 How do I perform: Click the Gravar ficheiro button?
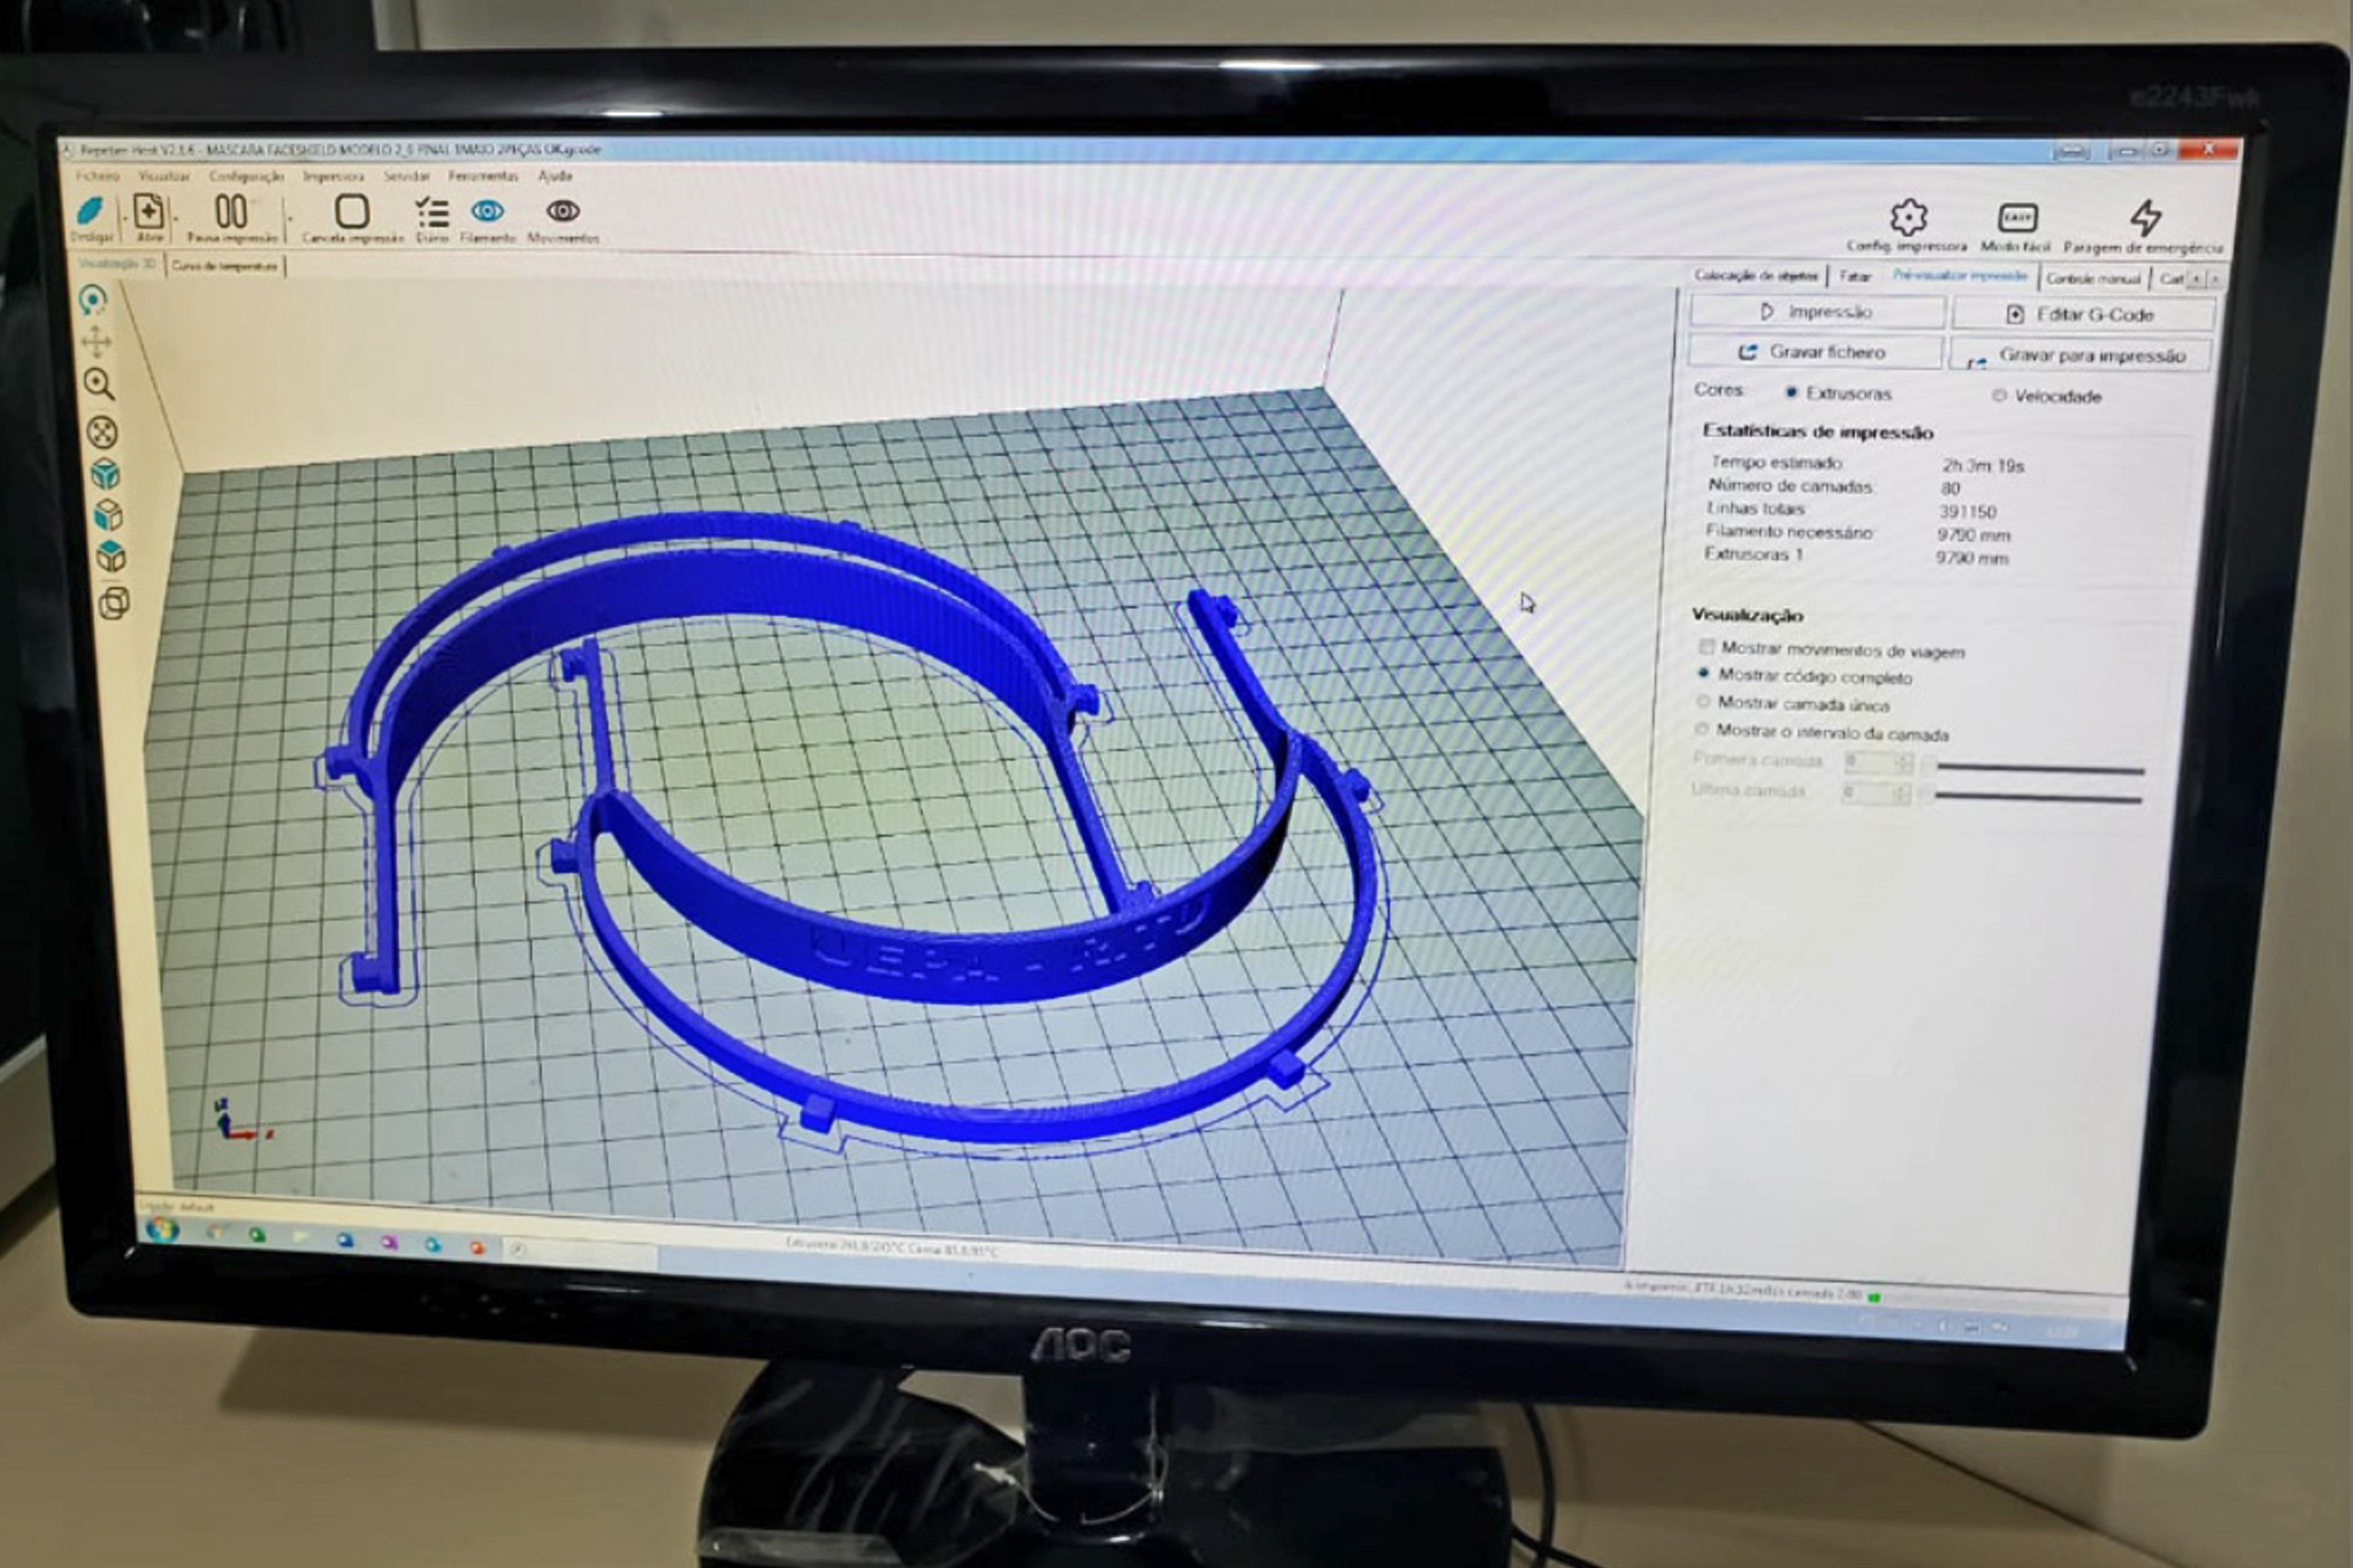1814,352
